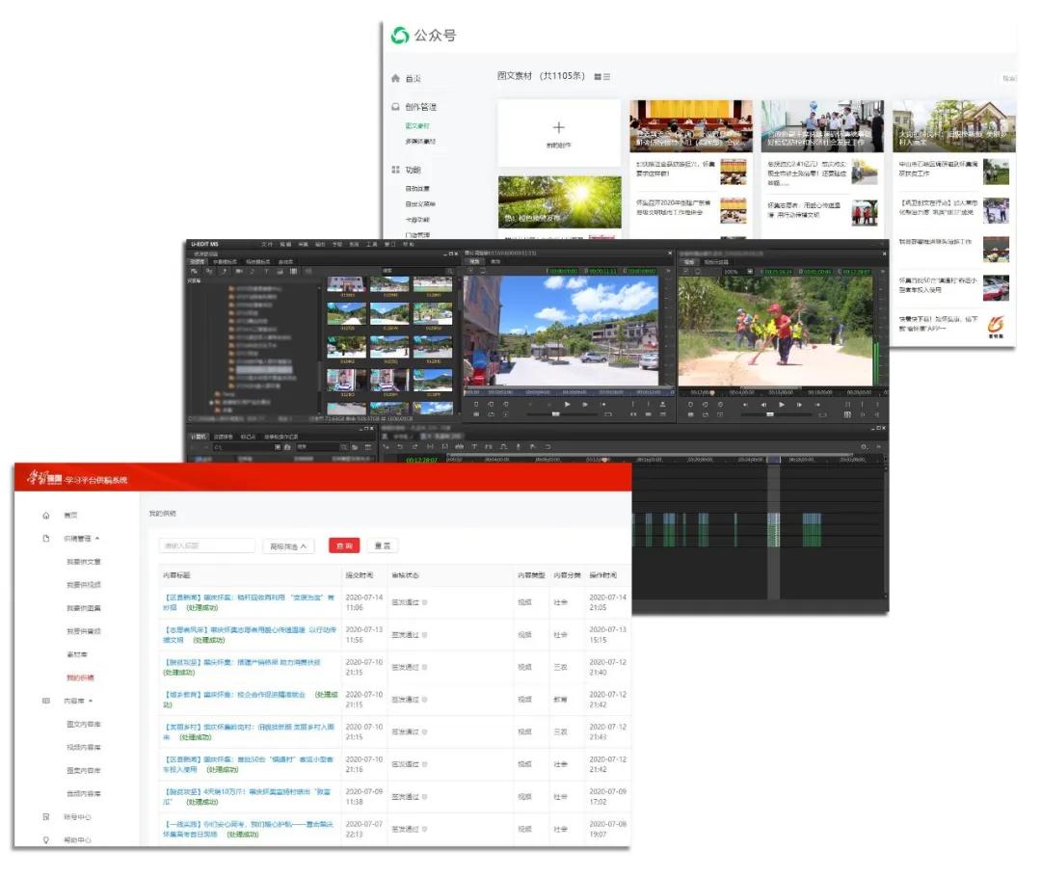
Task: Select 我的供稿 in 学习平台 sidebar
Action: 80,678
